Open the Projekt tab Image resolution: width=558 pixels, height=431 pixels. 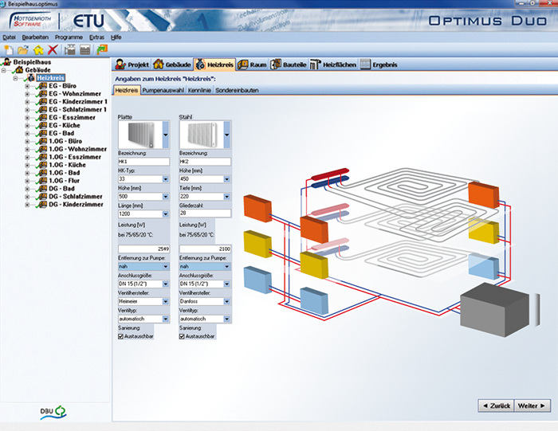coord(132,65)
